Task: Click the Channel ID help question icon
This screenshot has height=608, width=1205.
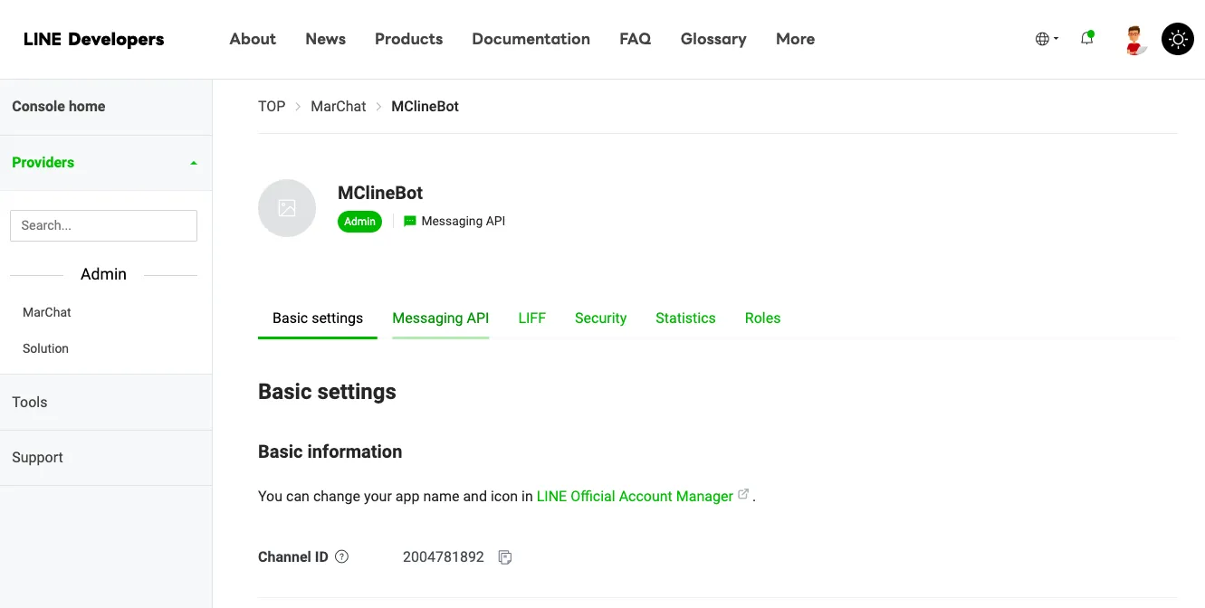Action: pyautogui.click(x=341, y=557)
